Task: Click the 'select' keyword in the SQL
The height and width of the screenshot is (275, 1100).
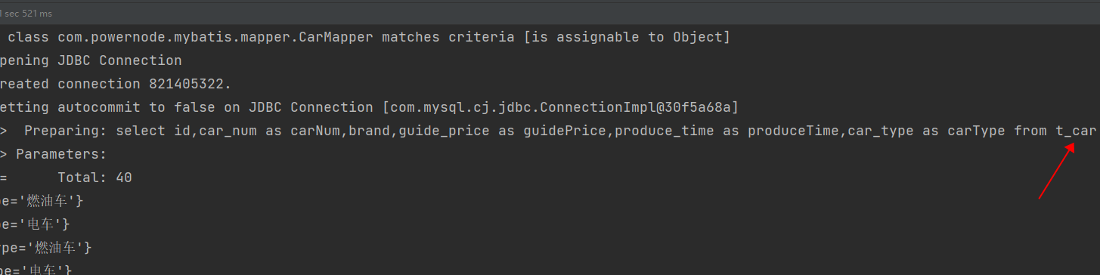Action: [141, 131]
